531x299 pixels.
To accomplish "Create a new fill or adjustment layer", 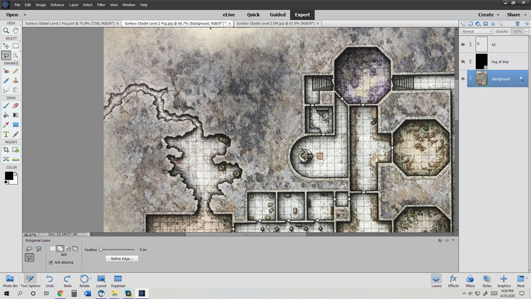I will tap(478, 24).
